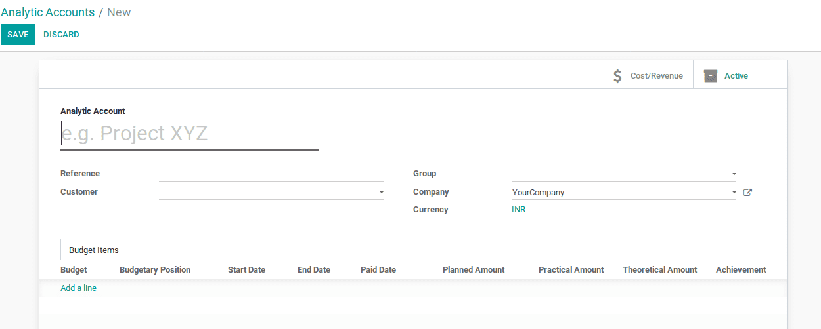
Task: Click the dollar sign Cost/Revenue icon
Action: (617, 76)
